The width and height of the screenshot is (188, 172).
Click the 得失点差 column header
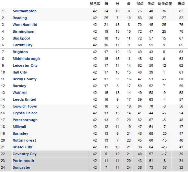pyautogui.click(x=165, y=4)
